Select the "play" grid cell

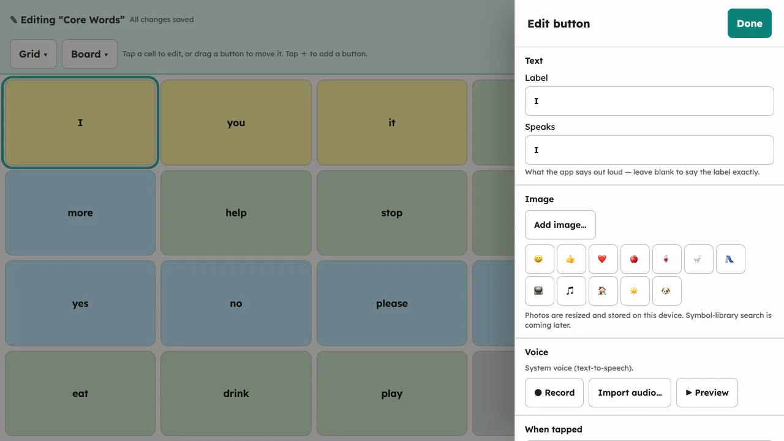pos(392,393)
